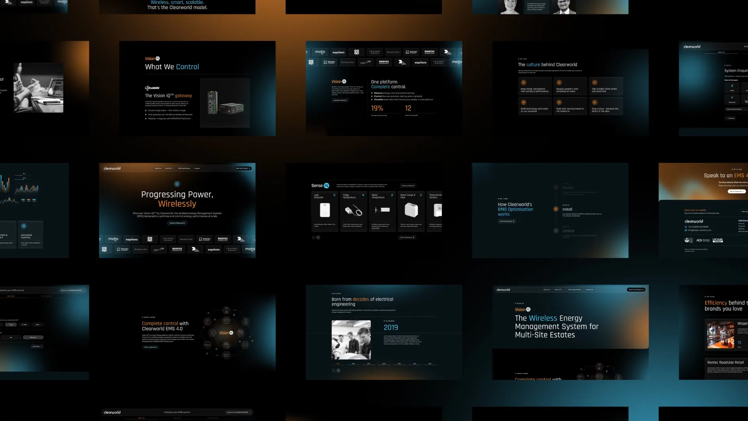The height and width of the screenshot is (421, 748).
Task: Open the About Us menu item
Action: click(x=158, y=168)
